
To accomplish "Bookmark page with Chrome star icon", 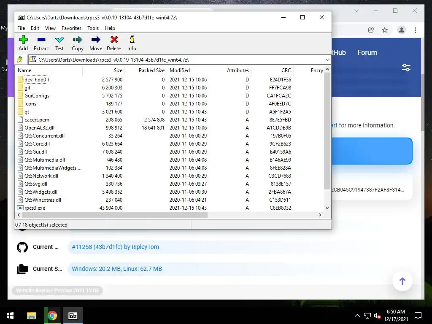I will 385,30.
